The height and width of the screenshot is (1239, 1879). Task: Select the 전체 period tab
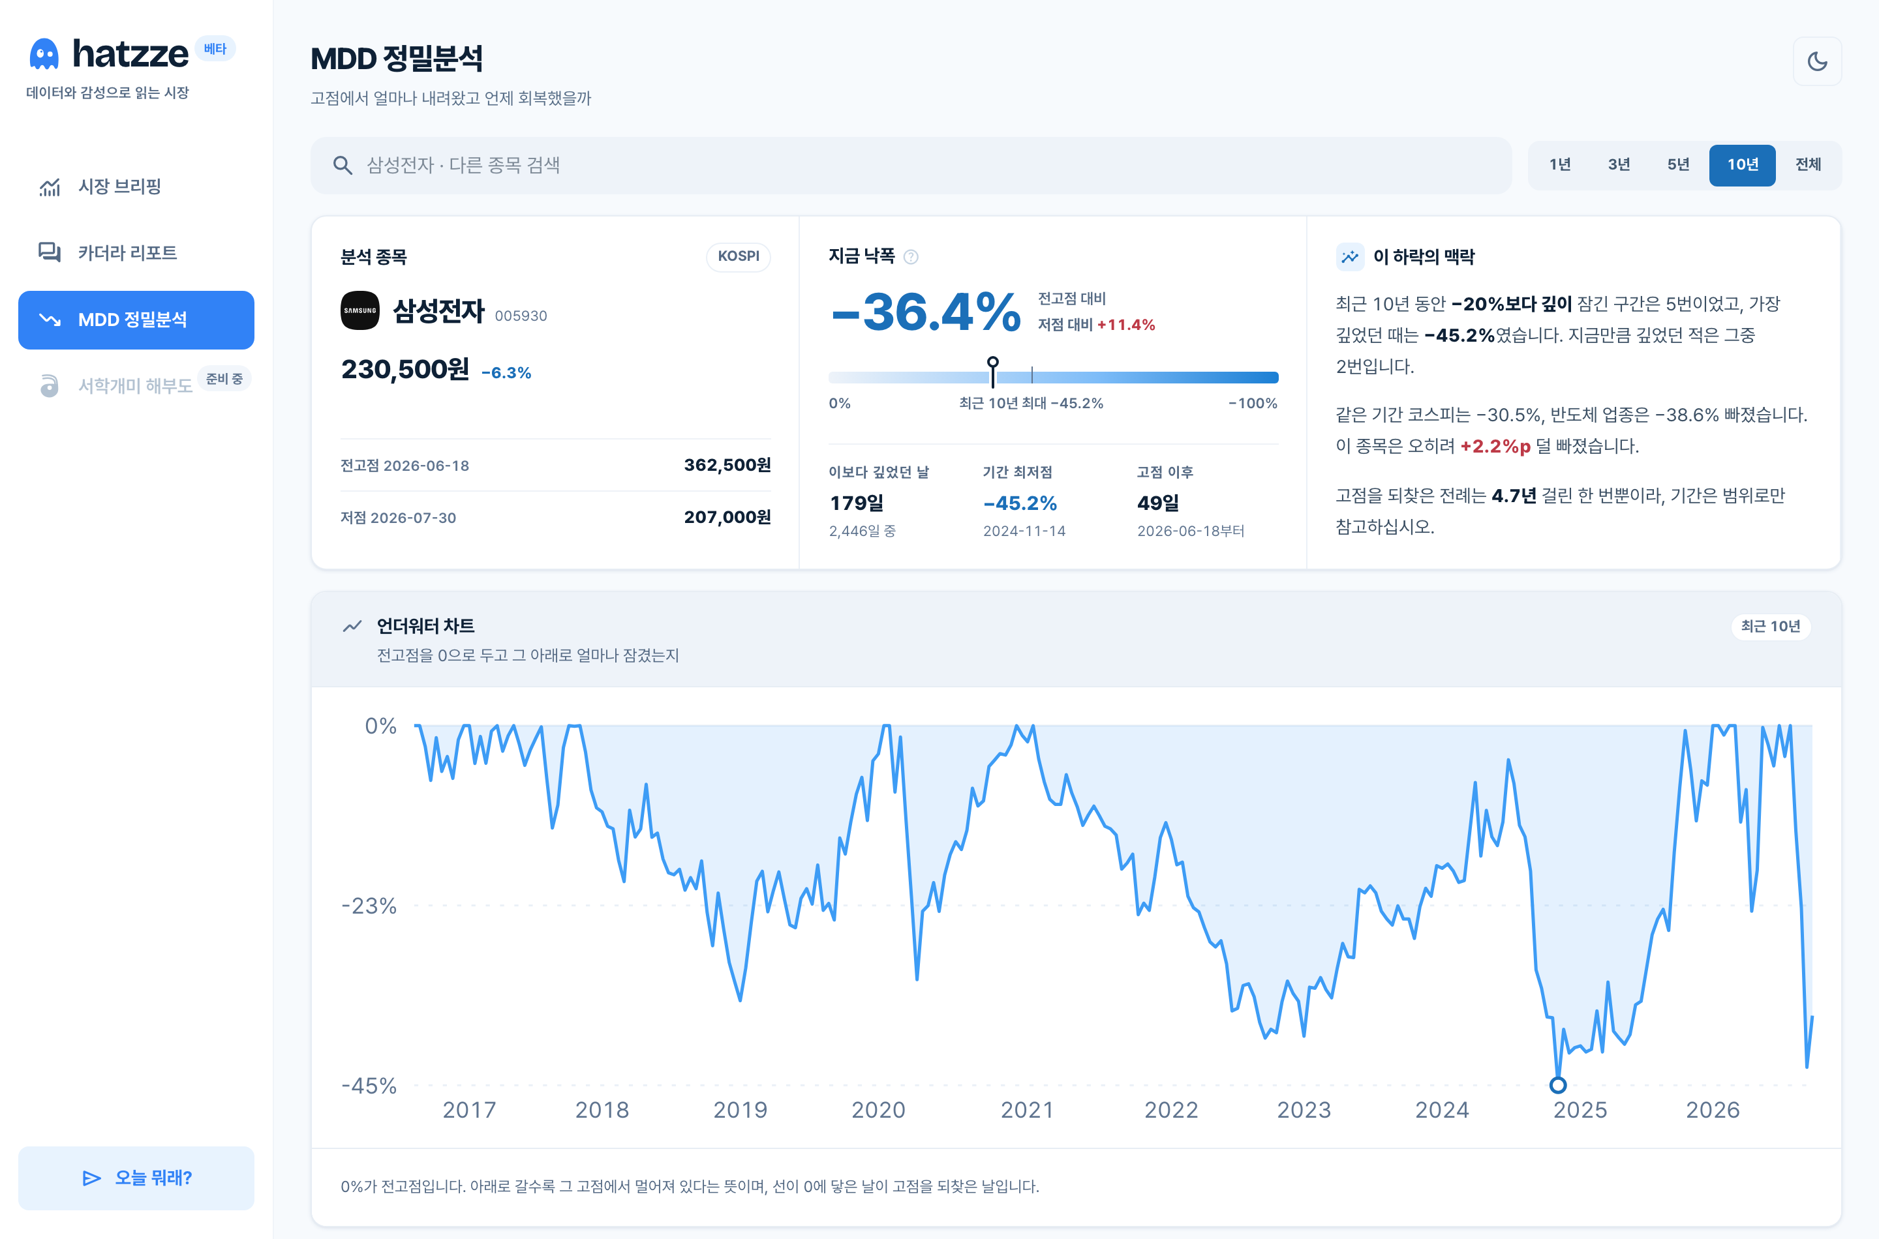click(1807, 164)
